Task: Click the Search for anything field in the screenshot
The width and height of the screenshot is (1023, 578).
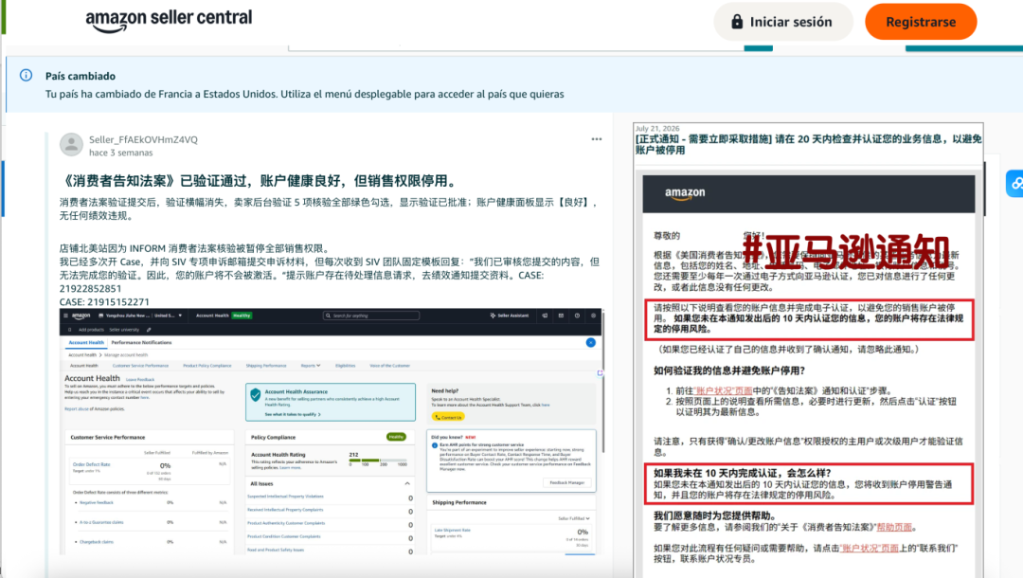Action: tap(370, 316)
